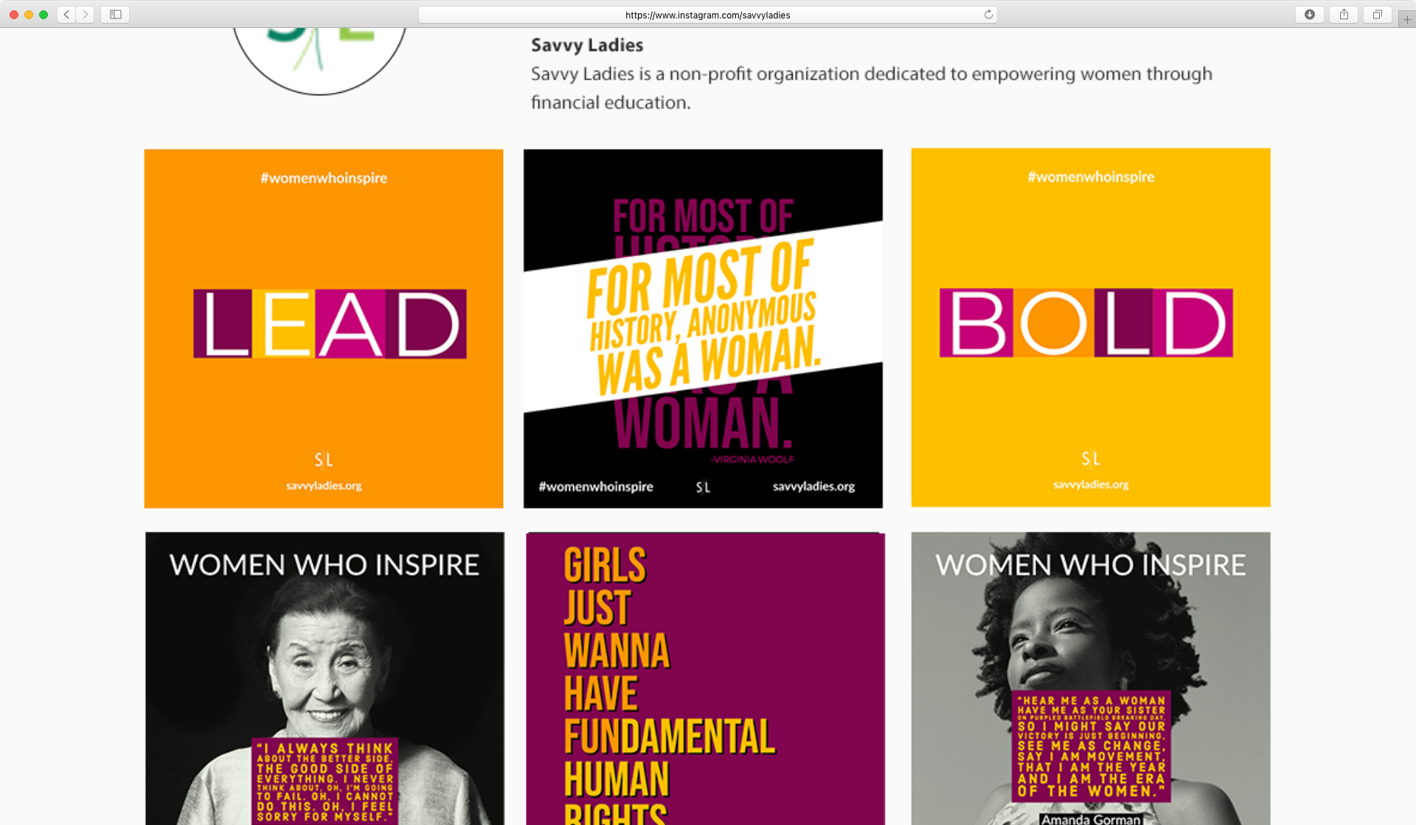The height and width of the screenshot is (825, 1416).
Task: Open the Show All Tabs overview icon
Action: 1377,14
